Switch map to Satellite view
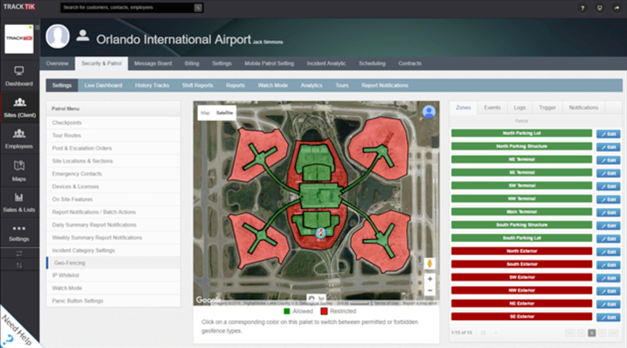627x348 pixels. [x=225, y=113]
